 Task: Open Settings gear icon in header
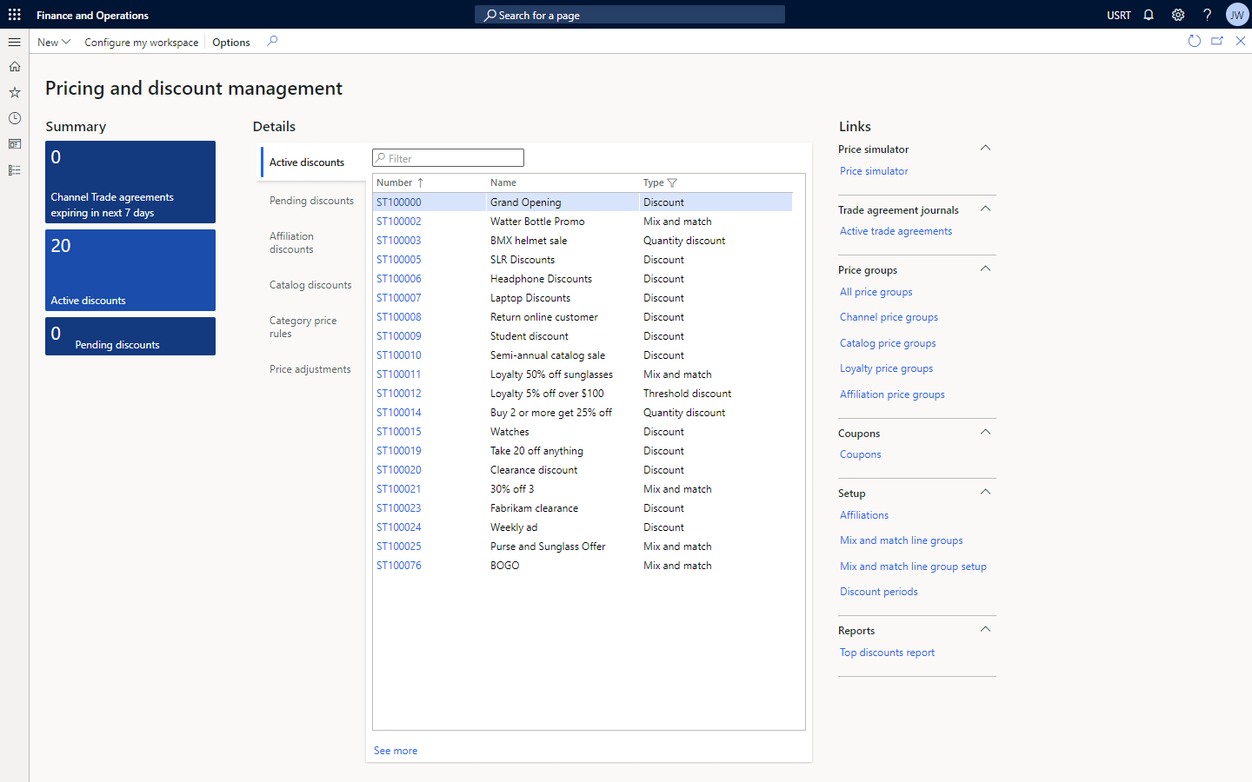(x=1178, y=15)
